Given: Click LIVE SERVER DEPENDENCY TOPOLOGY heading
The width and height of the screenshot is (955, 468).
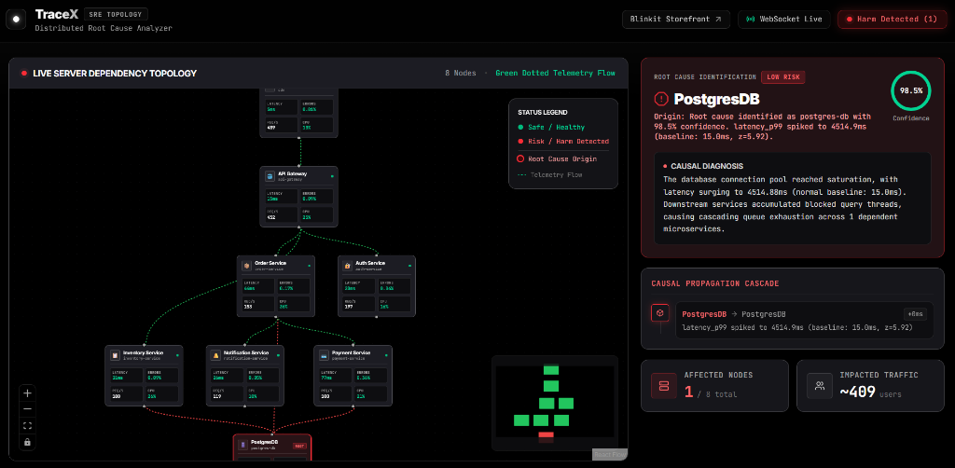Looking at the screenshot, I should (115, 73).
